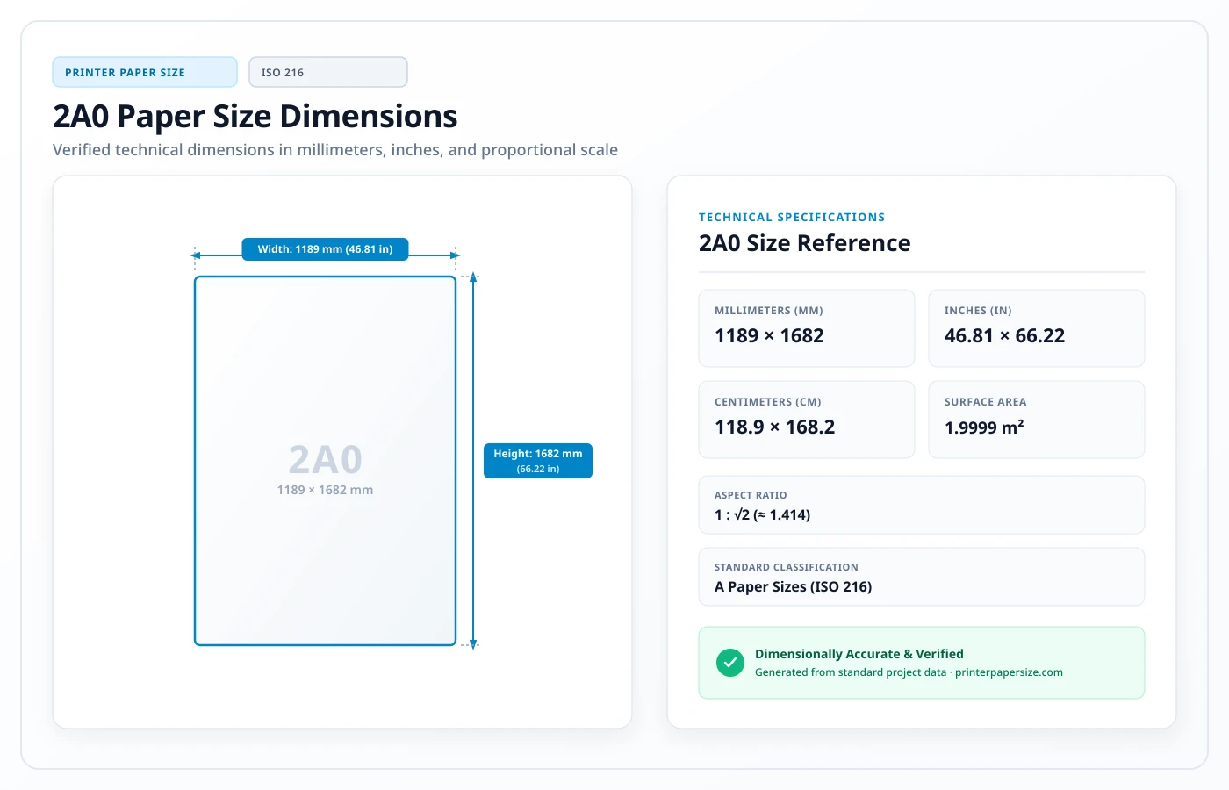1229x790 pixels.
Task: Click the Inches 46.81 × 66.22 card
Action: [x=1037, y=328]
